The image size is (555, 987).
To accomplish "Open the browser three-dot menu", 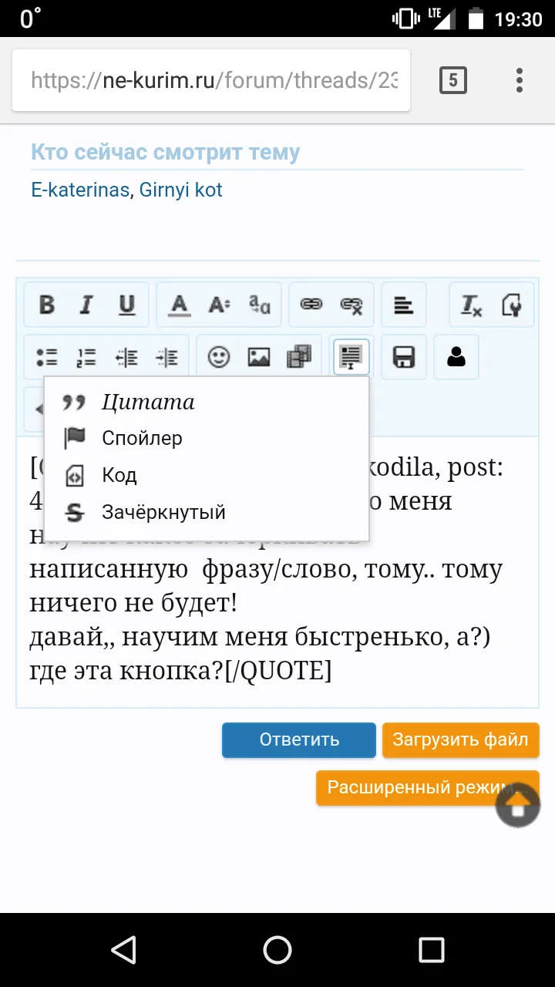I will [520, 80].
